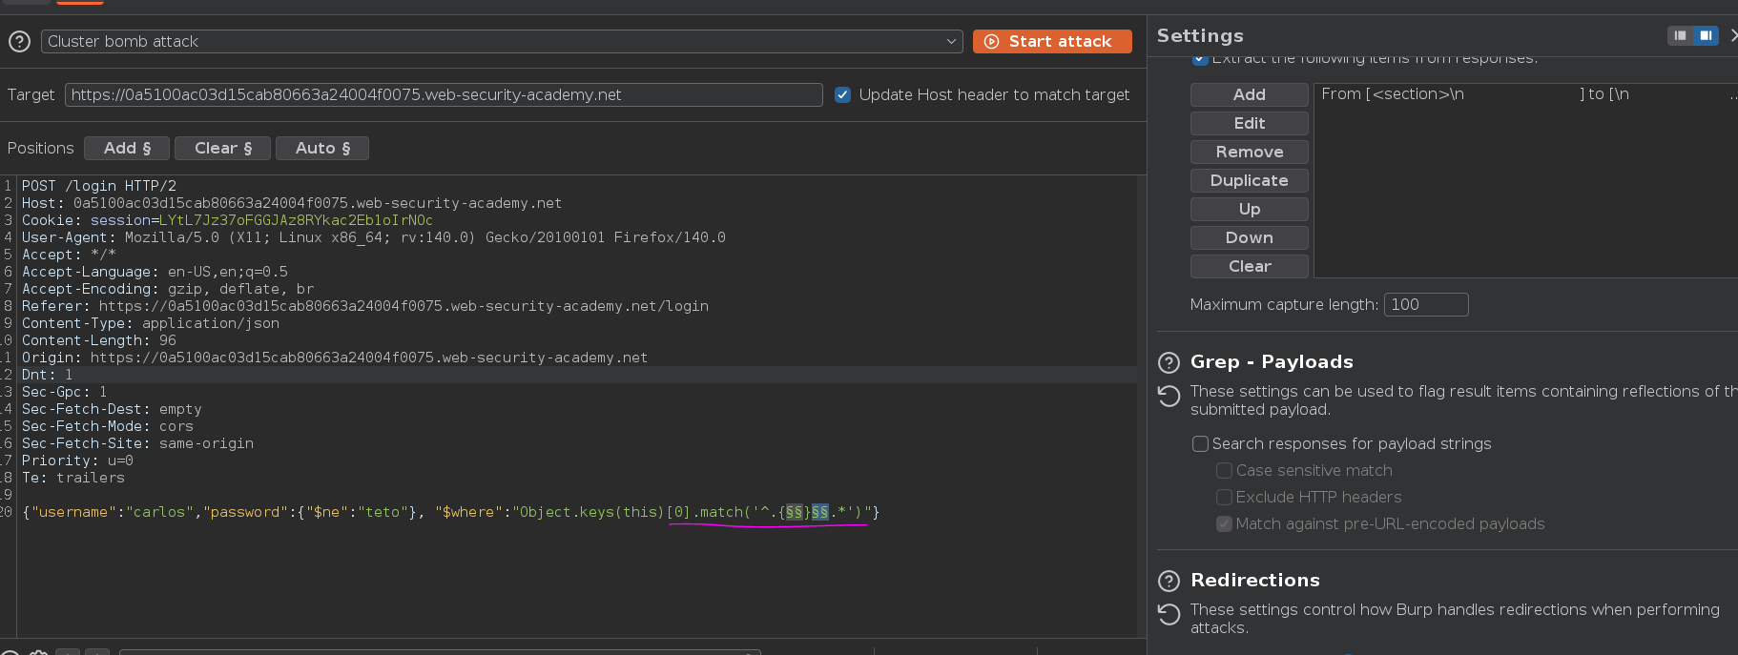Click 'Content-Type: application/json' line

click(x=151, y=323)
